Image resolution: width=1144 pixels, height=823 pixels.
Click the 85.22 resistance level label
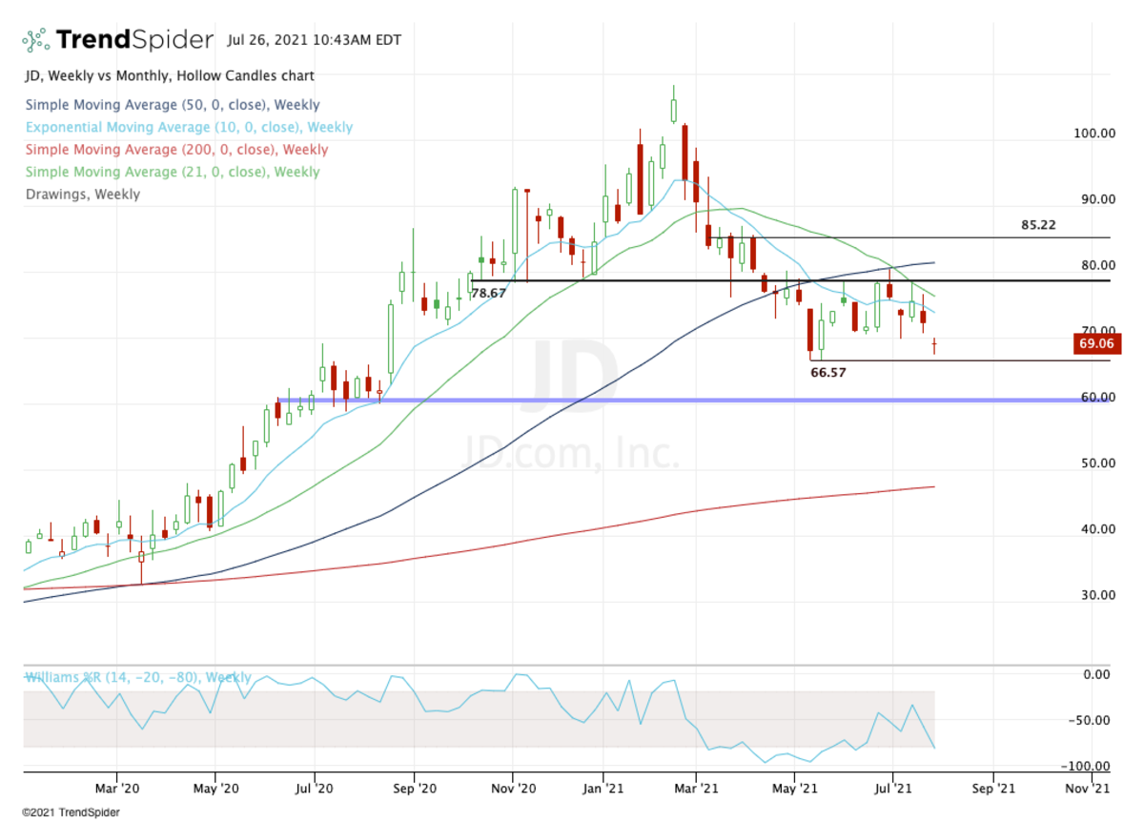(1038, 226)
